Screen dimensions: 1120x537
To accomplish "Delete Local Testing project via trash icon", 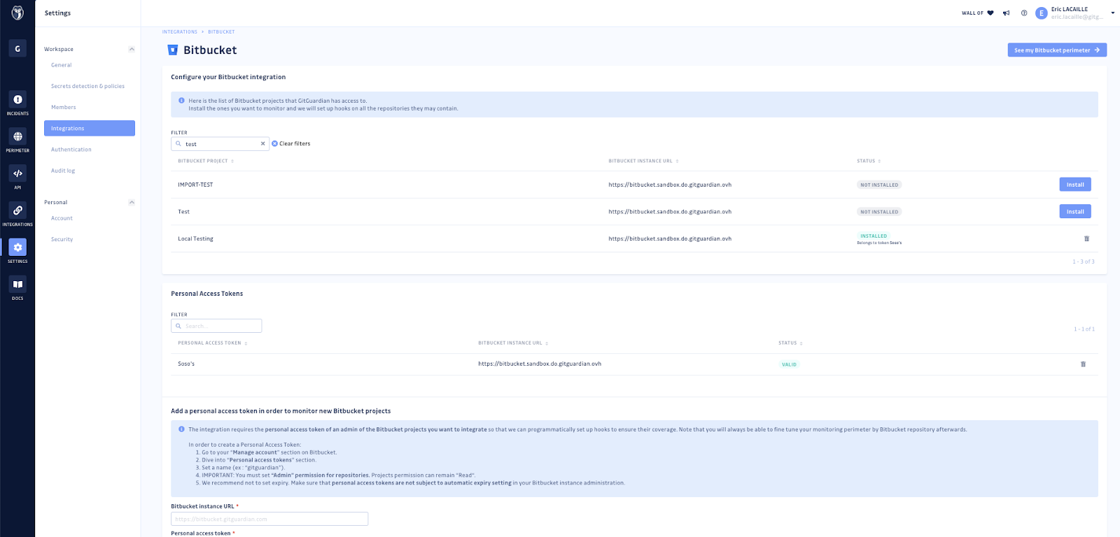I will tap(1086, 238).
